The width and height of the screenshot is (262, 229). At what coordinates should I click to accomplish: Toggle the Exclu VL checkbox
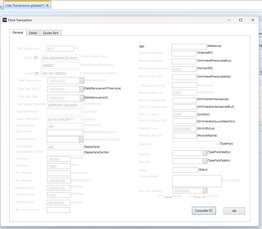(x=192, y=197)
